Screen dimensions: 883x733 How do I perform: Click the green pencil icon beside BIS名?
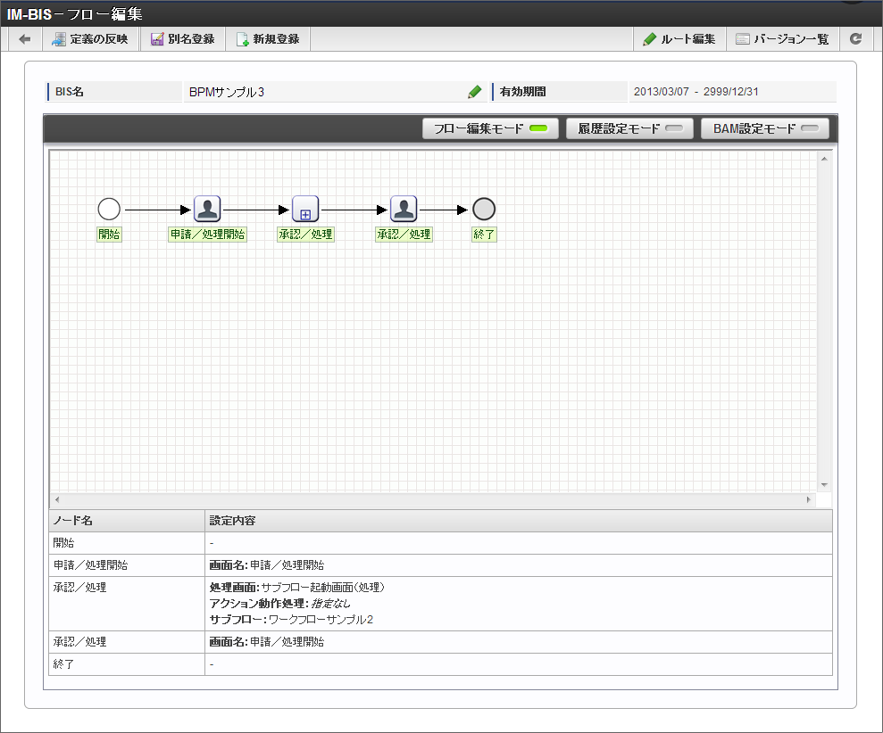click(474, 92)
